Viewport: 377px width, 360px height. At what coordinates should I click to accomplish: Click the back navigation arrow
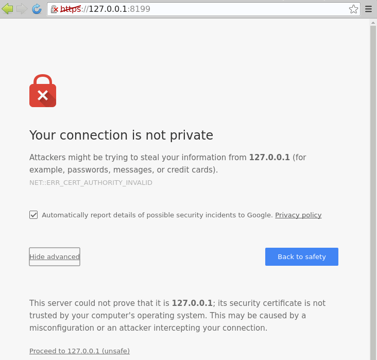click(x=8, y=9)
